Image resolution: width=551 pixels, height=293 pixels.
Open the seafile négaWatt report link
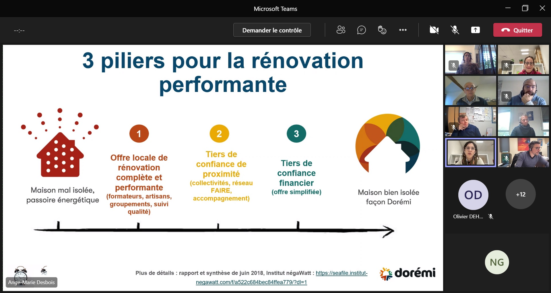(341, 273)
